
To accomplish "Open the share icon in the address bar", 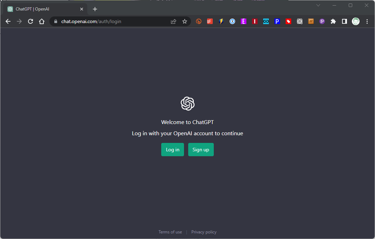I will coord(173,21).
